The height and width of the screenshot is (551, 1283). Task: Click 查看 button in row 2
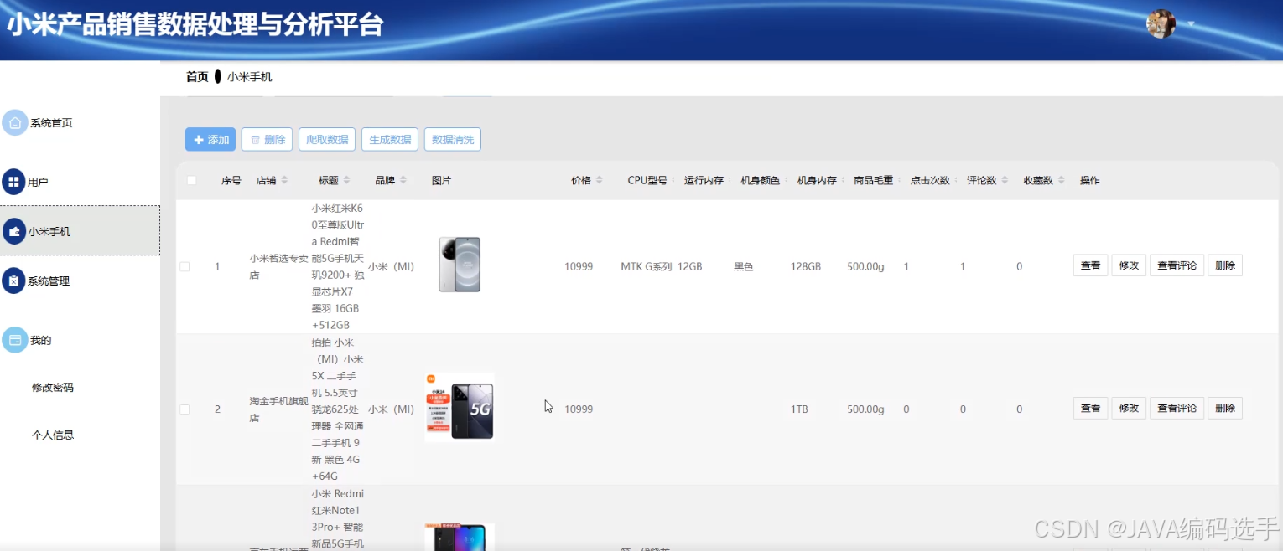1090,408
